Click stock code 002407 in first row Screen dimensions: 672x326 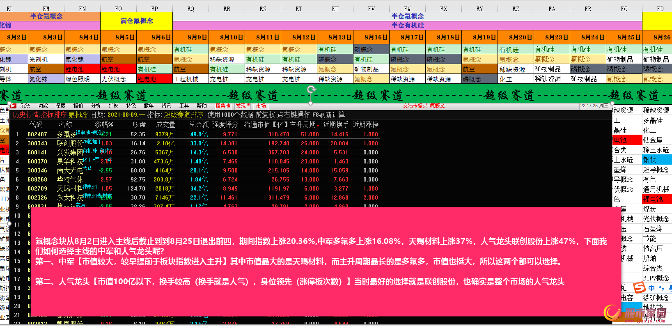tap(37, 134)
